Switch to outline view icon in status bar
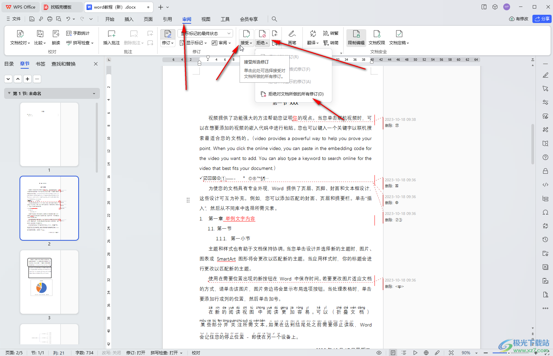 [x=404, y=353]
